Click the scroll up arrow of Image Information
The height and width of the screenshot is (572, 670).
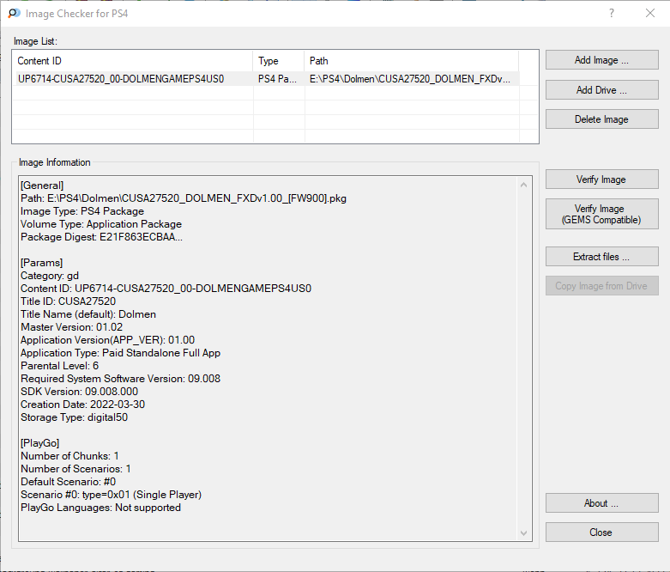click(x=523, y=185)
